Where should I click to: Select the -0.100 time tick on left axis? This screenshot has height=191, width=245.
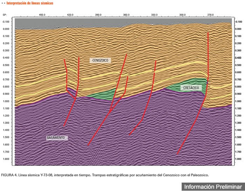coord(6,22)
